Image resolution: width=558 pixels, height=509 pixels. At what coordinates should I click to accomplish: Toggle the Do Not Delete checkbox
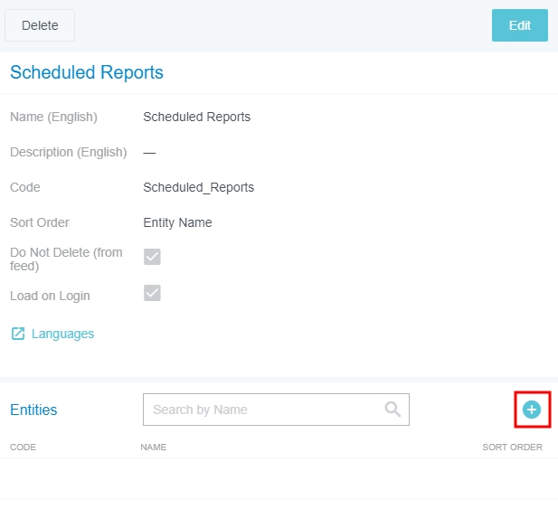click(153, 257)
